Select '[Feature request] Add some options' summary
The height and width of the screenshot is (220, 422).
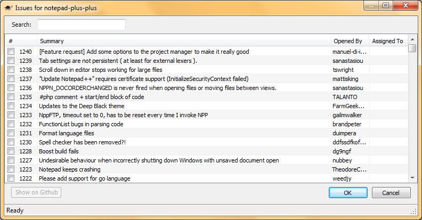tap(144, 52)
